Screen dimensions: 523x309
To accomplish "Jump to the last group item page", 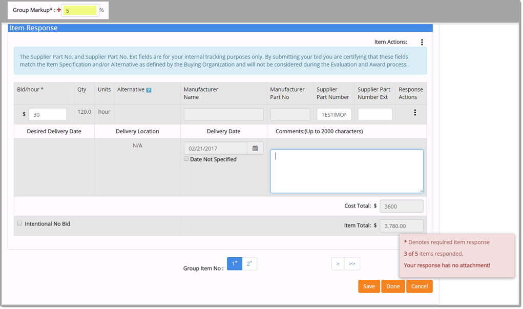I will point(352,264).
